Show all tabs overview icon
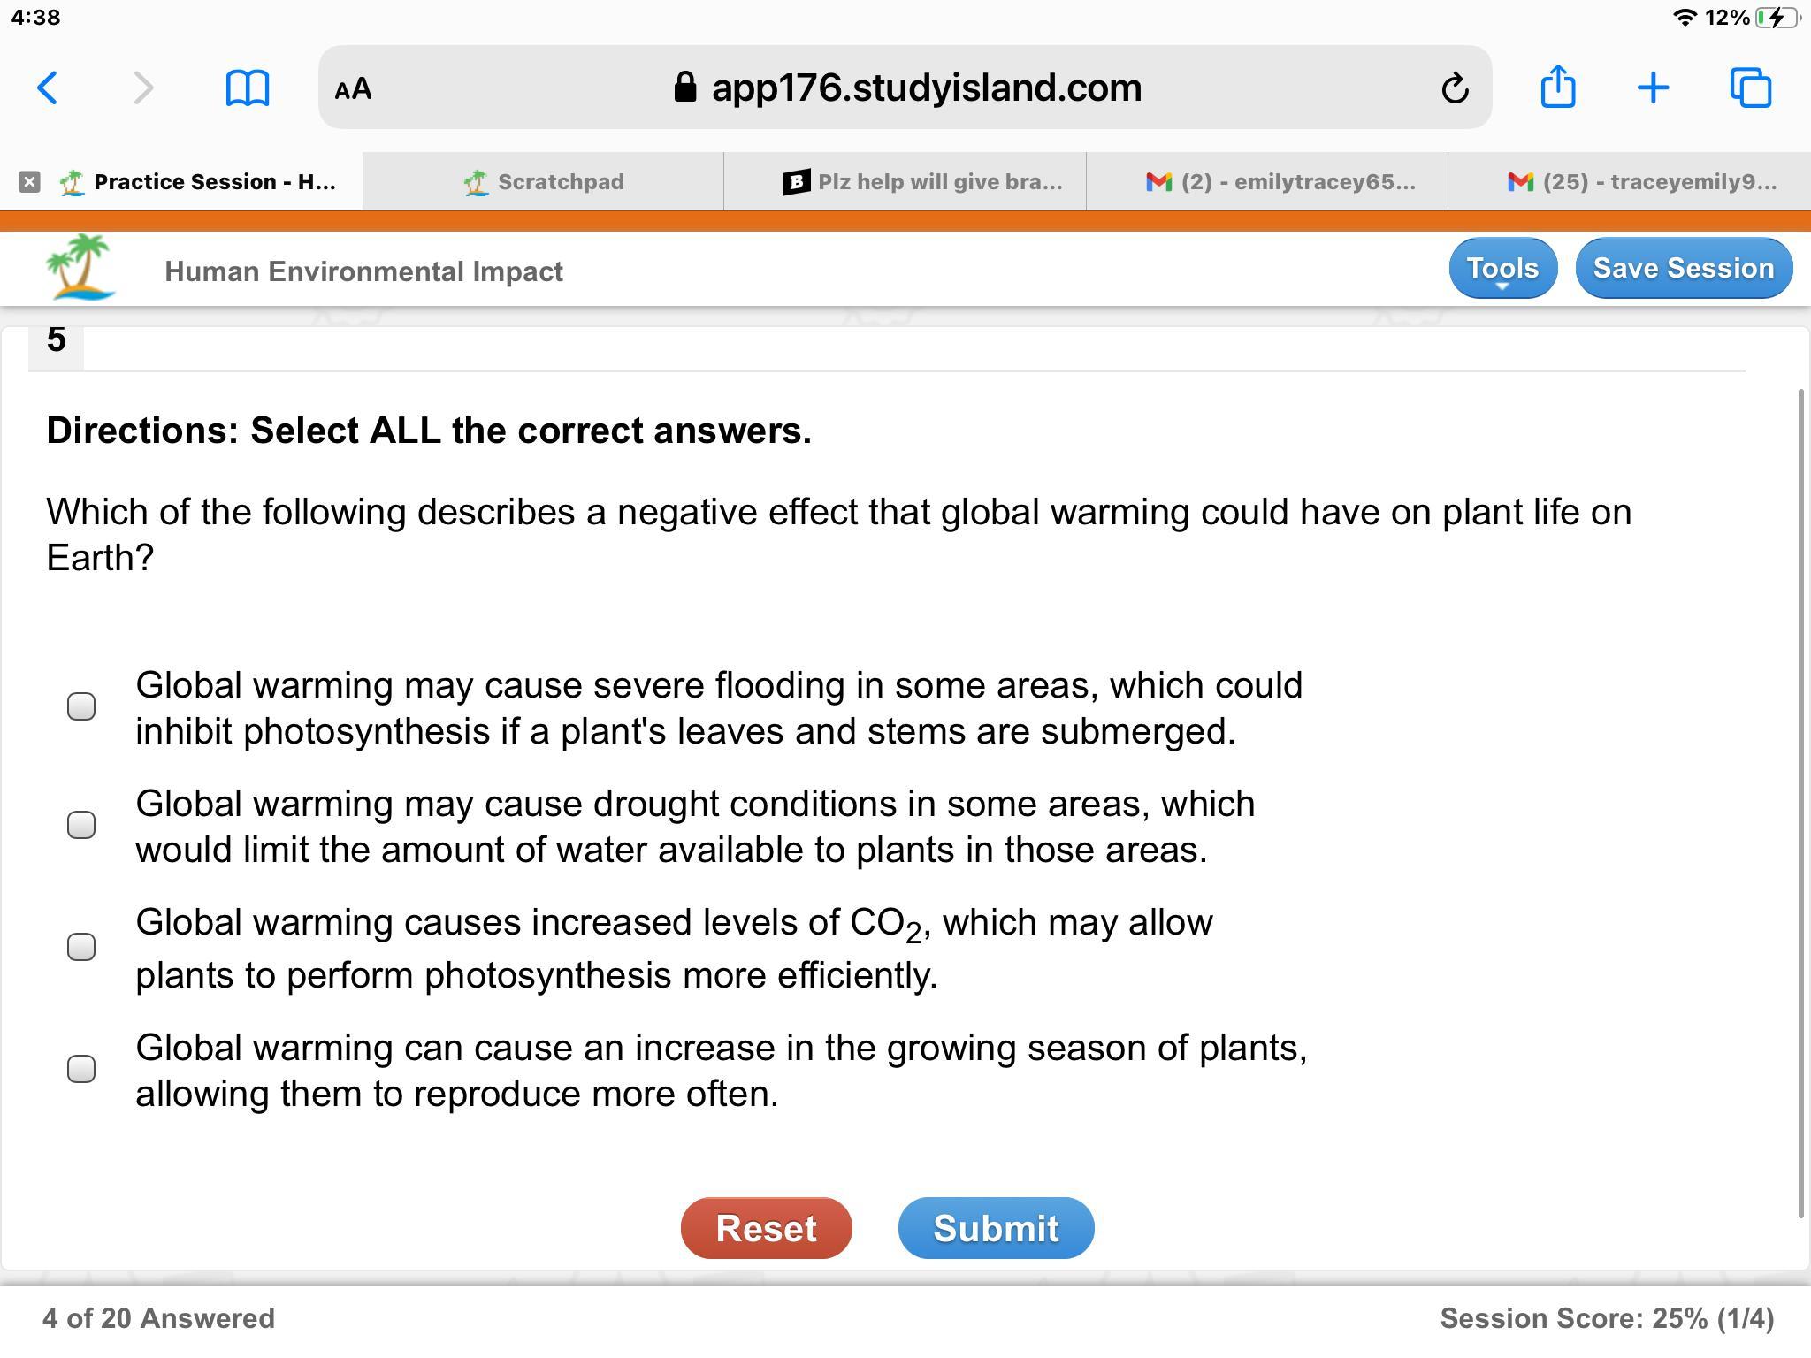This screenshot has height=1358, width=1811. (x=1750, y=88)
